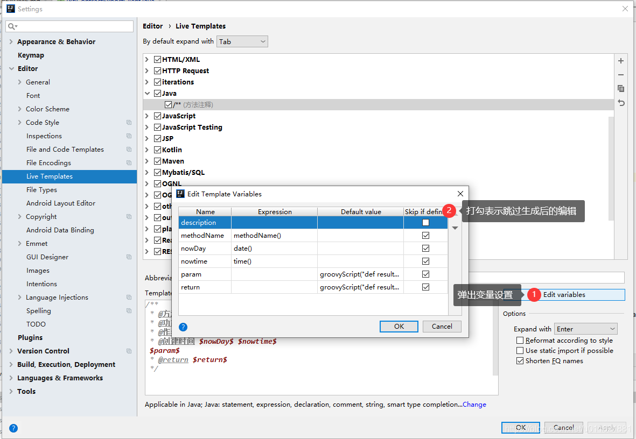Click the Change applicable contexts link

pos(474,404)
